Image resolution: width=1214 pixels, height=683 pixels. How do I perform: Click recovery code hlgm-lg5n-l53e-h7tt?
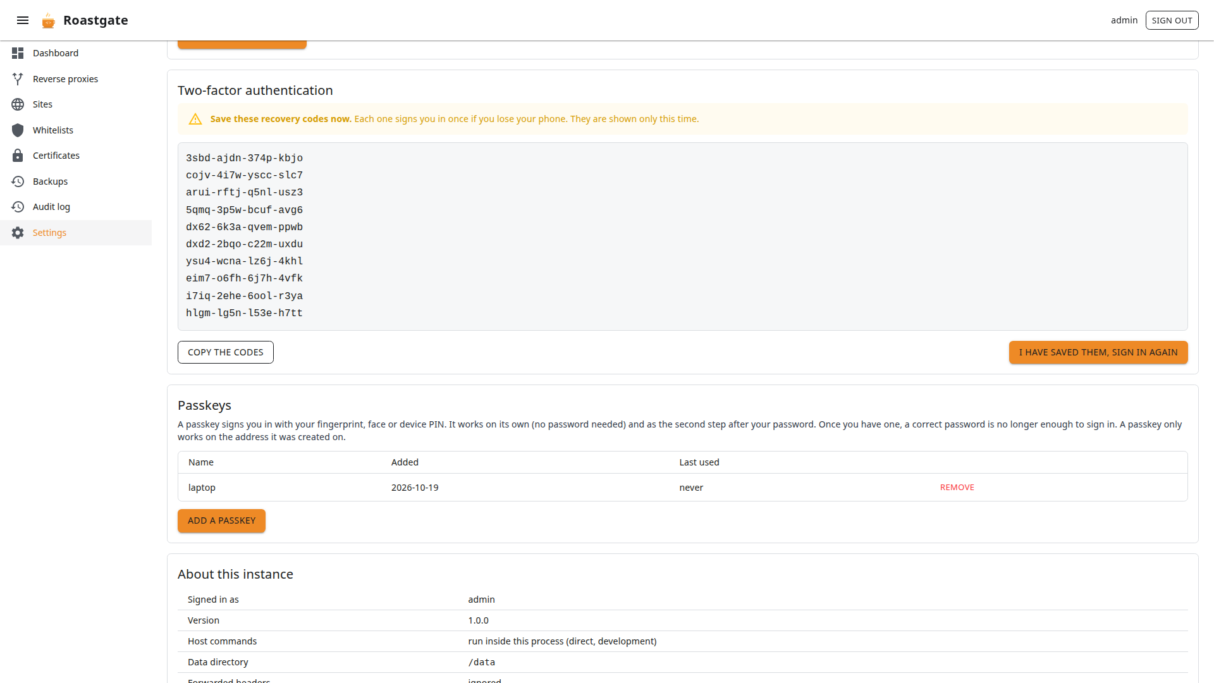tap(244, 313)
